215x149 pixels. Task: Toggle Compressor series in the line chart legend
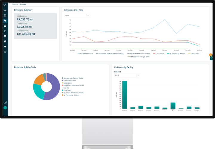pyautogui.click(x=194, y=54)
